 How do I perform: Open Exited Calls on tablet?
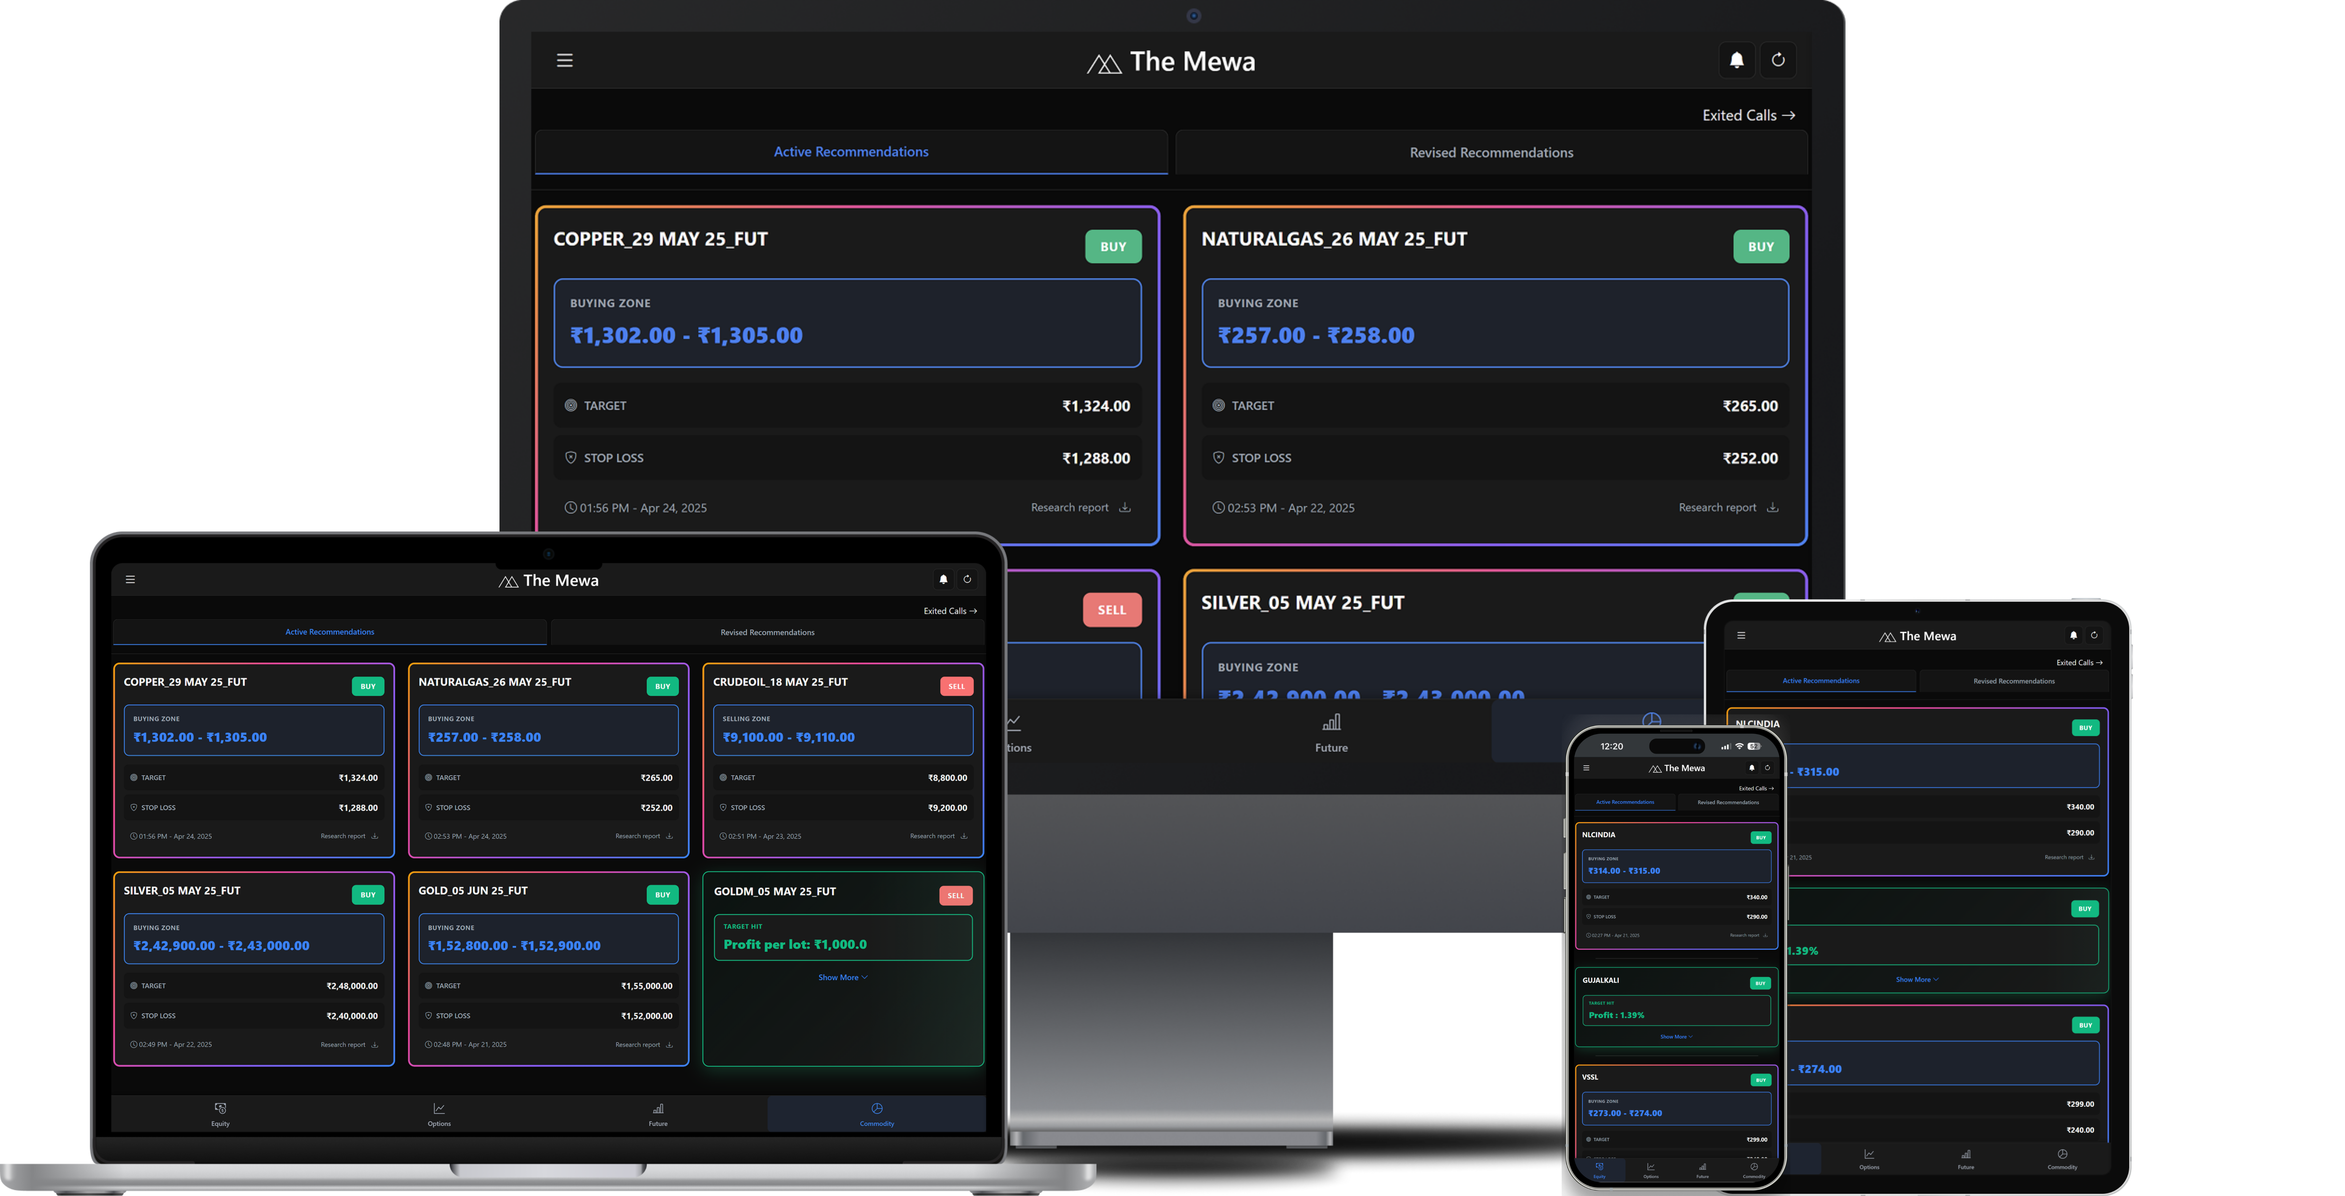2079,662
